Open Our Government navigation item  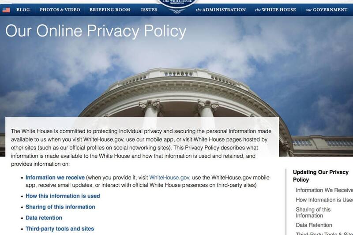[x=326, y=10]
